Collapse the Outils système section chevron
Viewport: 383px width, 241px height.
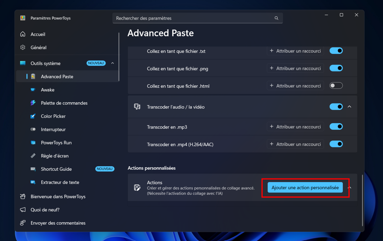click(113, 63)
